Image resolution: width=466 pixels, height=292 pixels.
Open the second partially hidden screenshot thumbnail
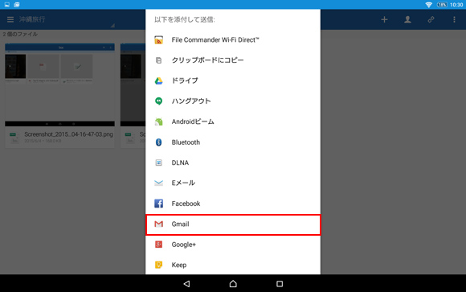click(x=133, y=84)
